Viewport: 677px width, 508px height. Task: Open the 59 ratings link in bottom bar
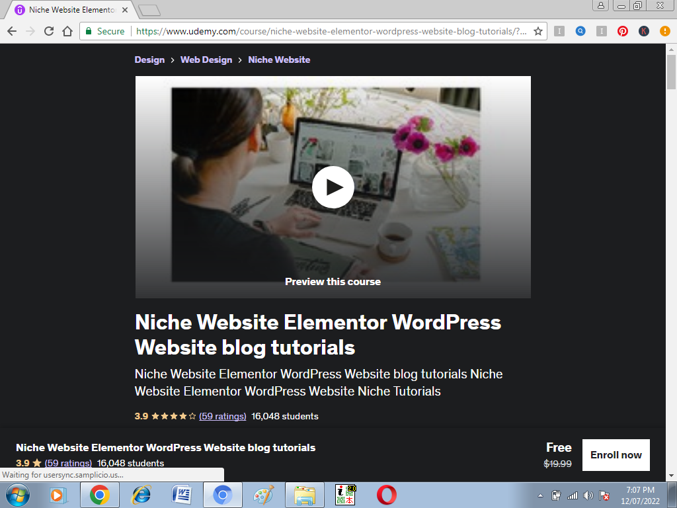(68, 463)
